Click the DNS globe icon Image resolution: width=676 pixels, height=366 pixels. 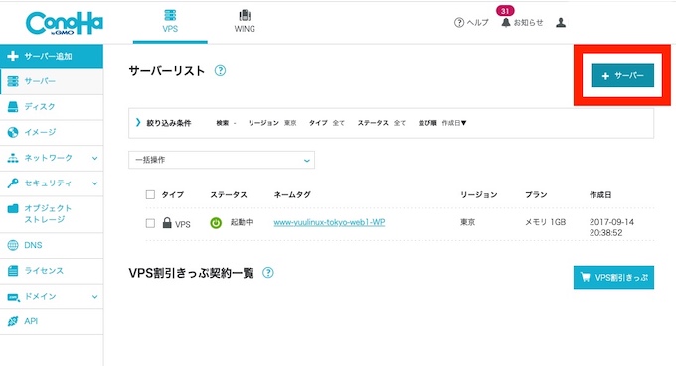coord(13,245)
